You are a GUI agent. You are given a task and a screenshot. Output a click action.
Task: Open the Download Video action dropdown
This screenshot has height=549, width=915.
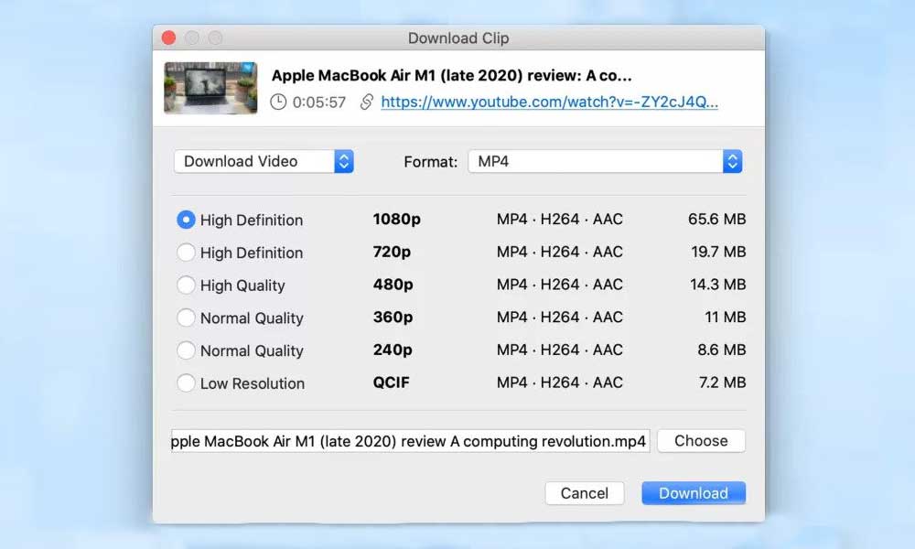[x=264, y=161]
